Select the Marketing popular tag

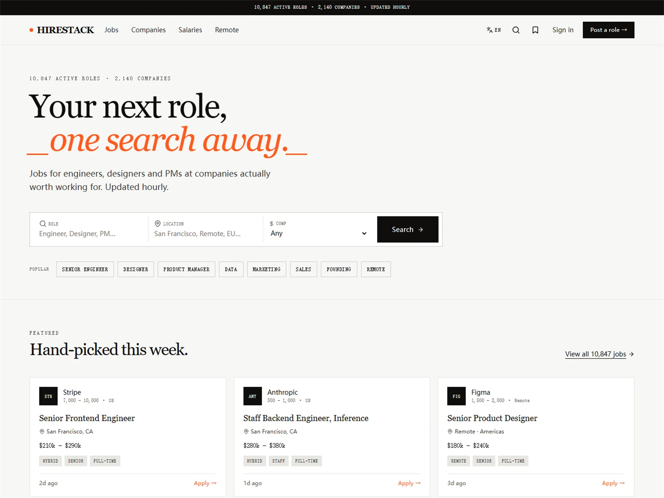pyautogui.click(x=266, y=269)
